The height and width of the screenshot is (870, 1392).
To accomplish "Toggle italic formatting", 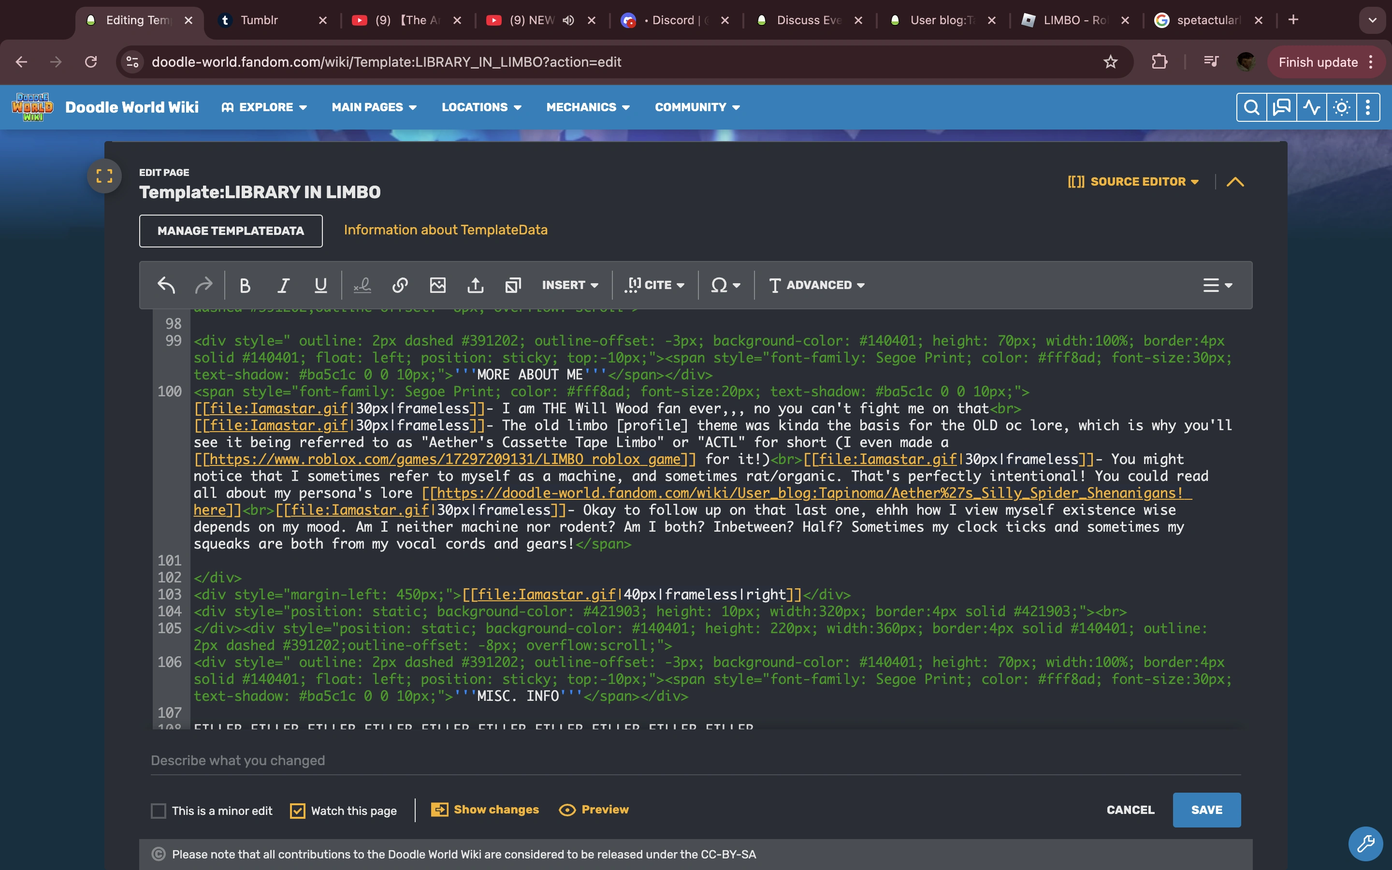I will pyautogui.click(x=283, y=285).
